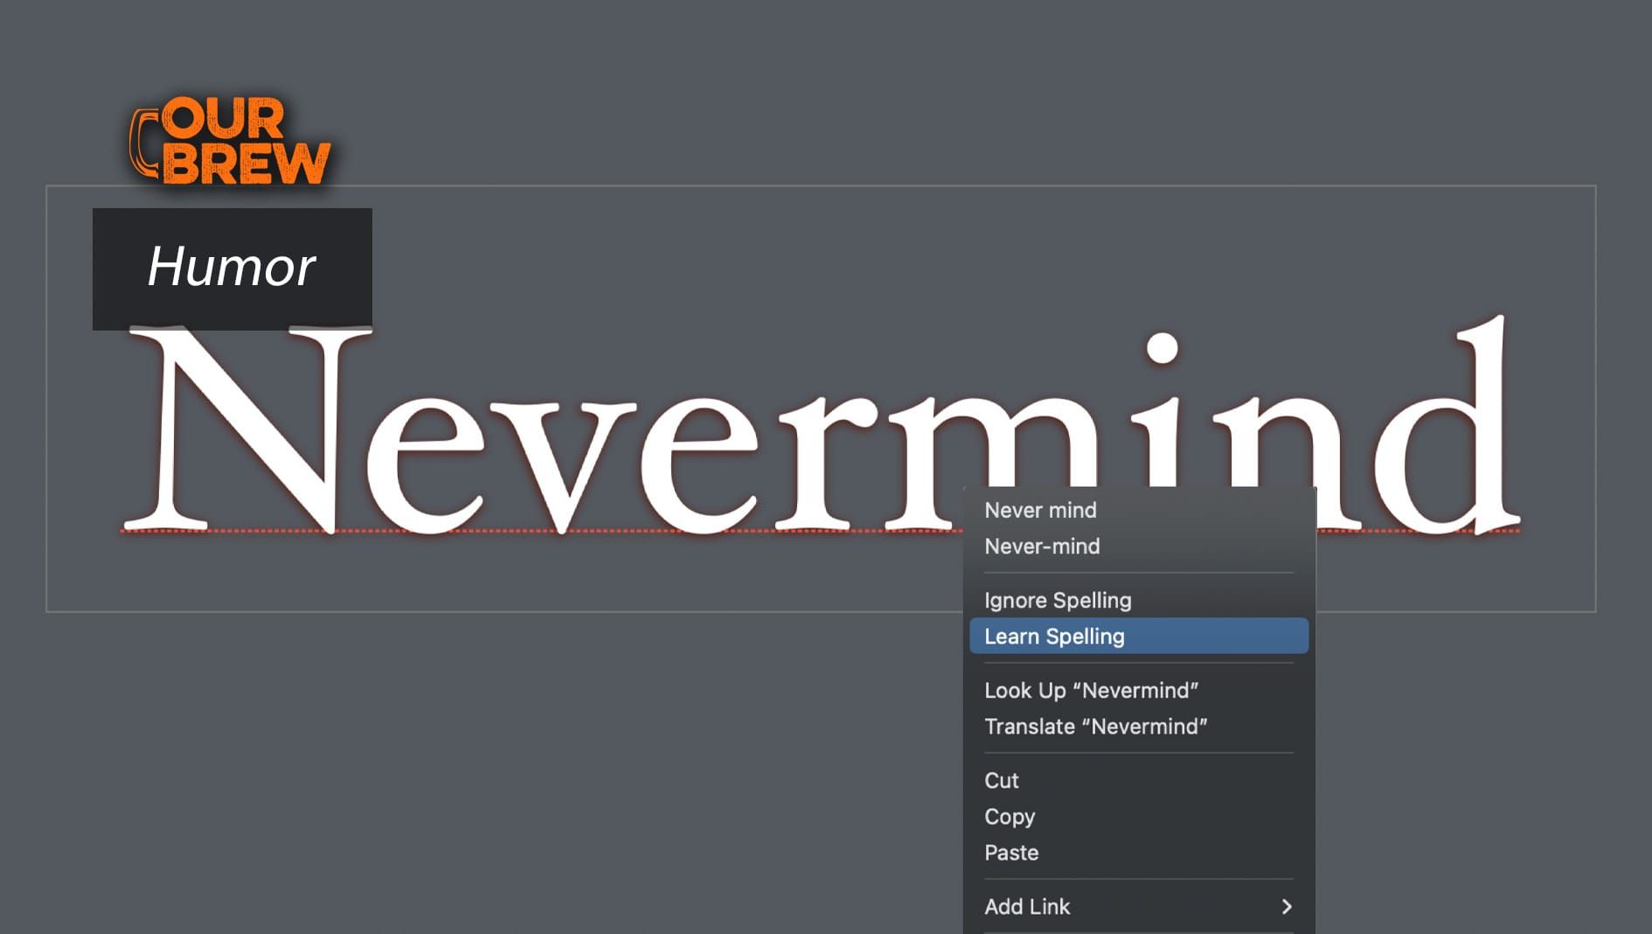Viewport: 1652px width, 934px height.
Task: Translate "Nevermind" from the context menu
Action: [x=1097, y=726]
